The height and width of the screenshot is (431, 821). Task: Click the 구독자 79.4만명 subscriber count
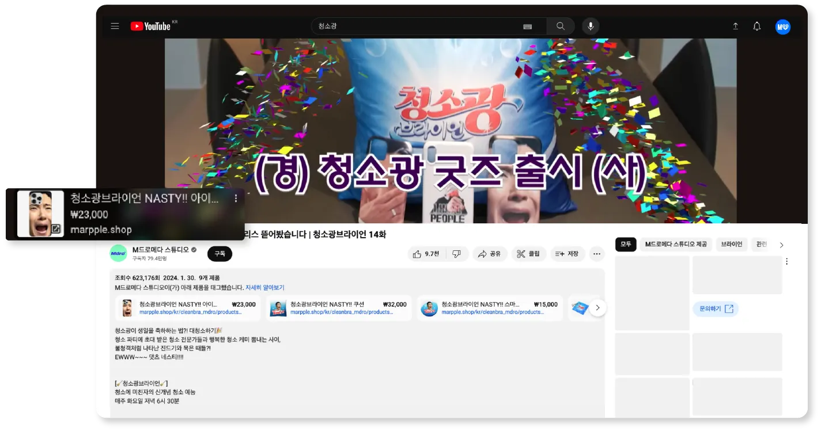pos(149,259)
